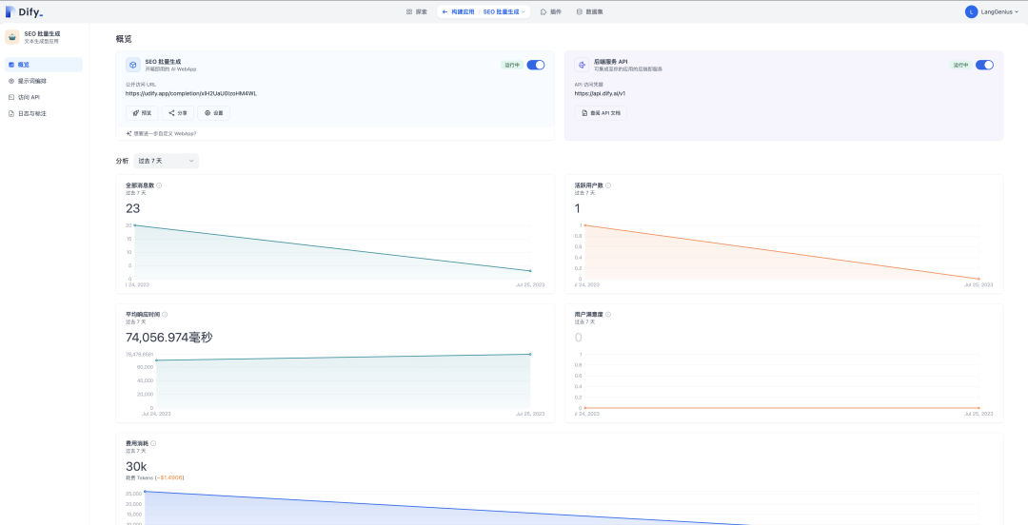This screenshot has height=525, width=1028.
Task: Click the 预览 button
Action: pyautogui.click(x=142, y=113)
